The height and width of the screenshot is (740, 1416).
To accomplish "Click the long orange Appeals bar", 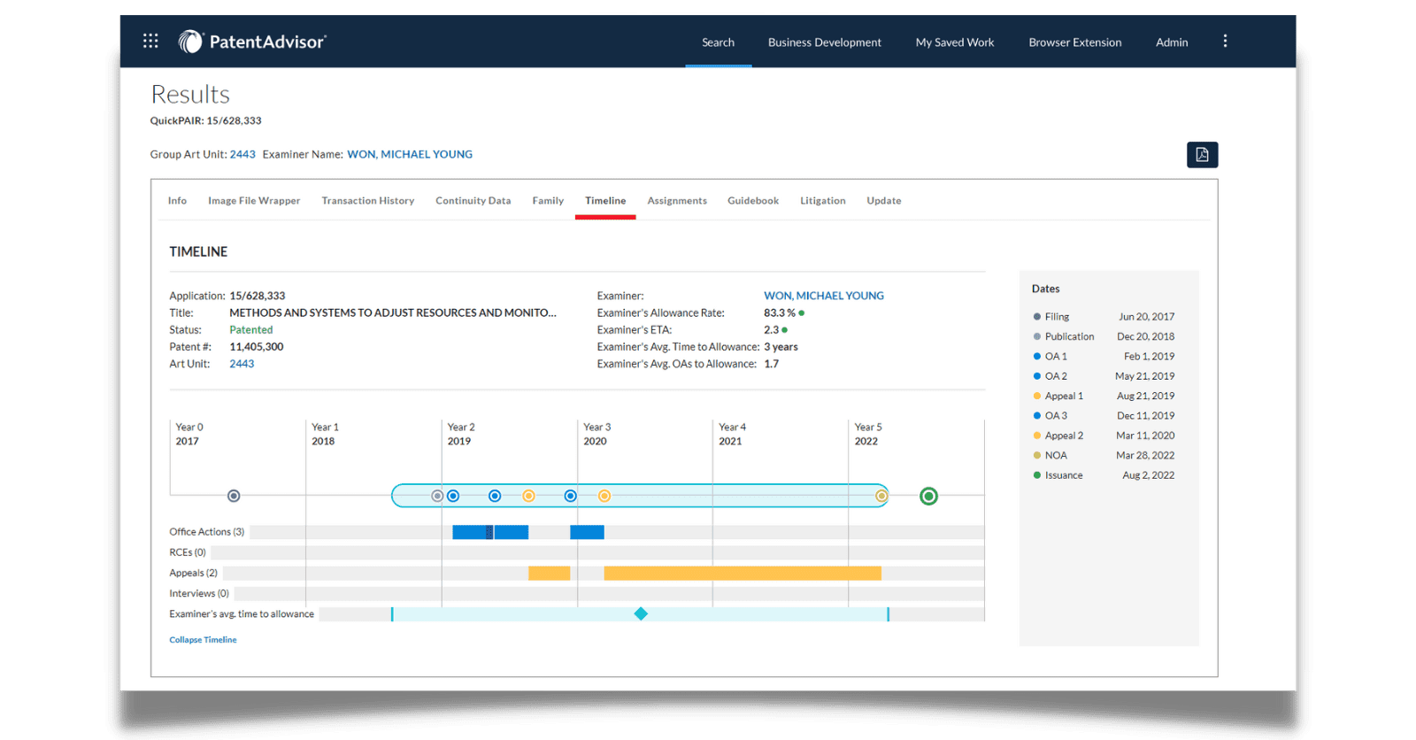I will (742, 574).
